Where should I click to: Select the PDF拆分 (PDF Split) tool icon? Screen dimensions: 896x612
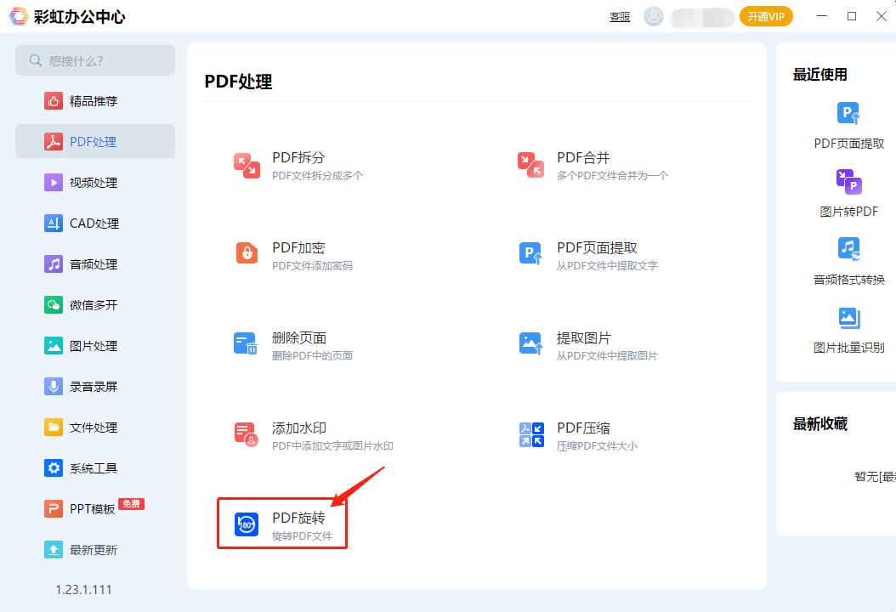coord(246,166)
